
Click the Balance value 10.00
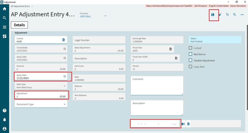121,89
